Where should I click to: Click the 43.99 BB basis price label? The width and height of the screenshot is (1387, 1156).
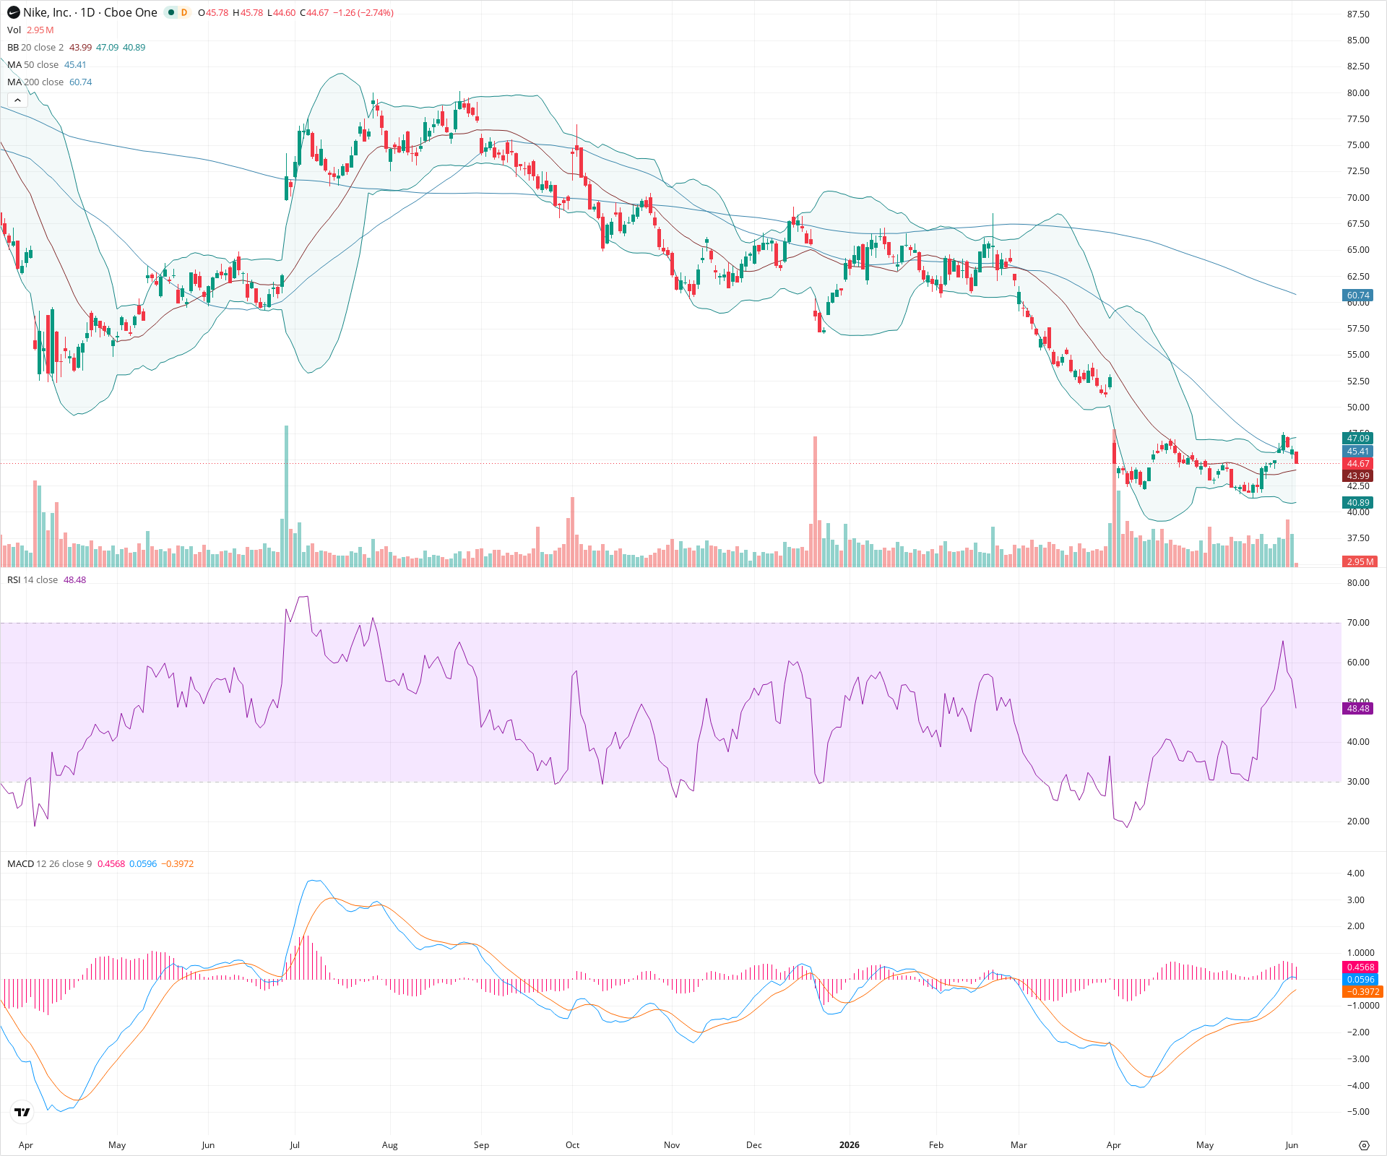click(1358, 475)
